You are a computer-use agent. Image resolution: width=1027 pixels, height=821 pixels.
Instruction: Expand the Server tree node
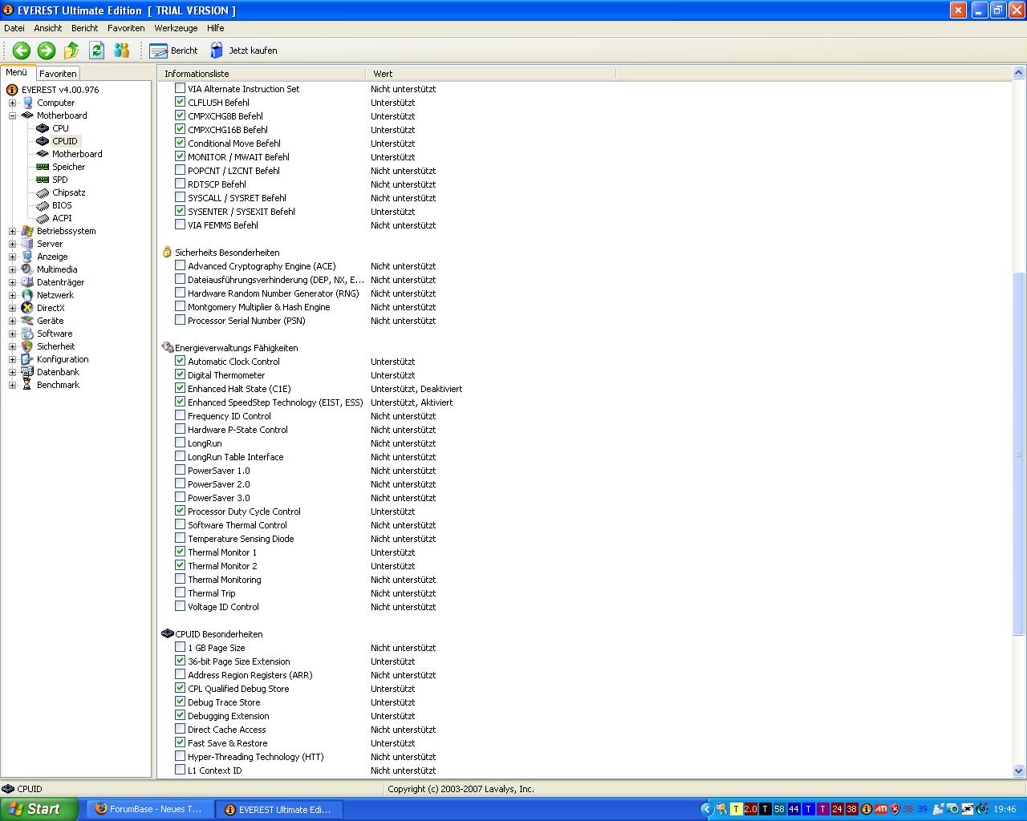click(12, 244)
